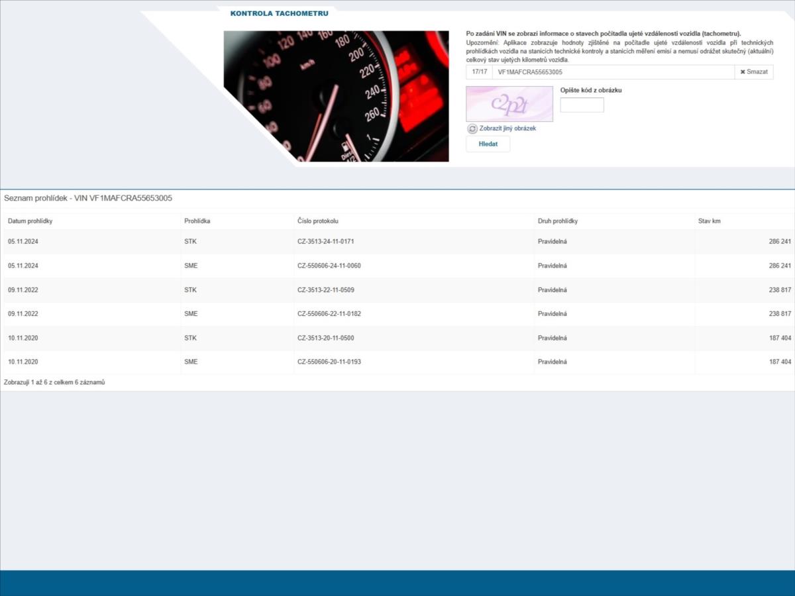Click protocol number CZ-3513-22-11-0509
795x596 pixels.
325,290
